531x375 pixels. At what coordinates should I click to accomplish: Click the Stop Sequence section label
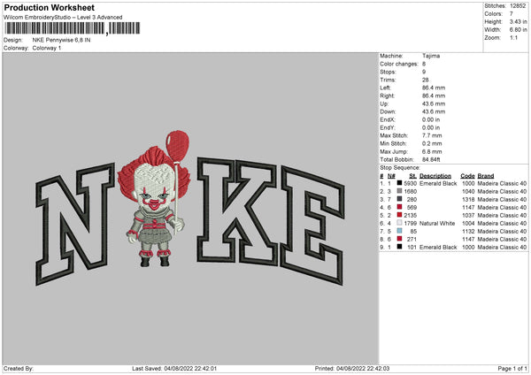[x=401, y=165]
